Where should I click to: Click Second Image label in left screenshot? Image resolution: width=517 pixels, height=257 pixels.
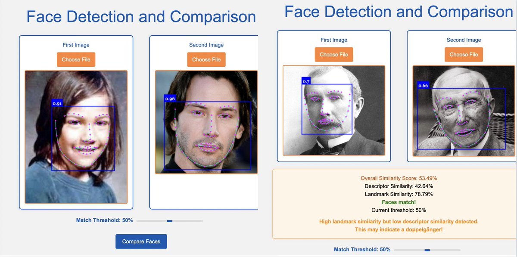(206, 45)
